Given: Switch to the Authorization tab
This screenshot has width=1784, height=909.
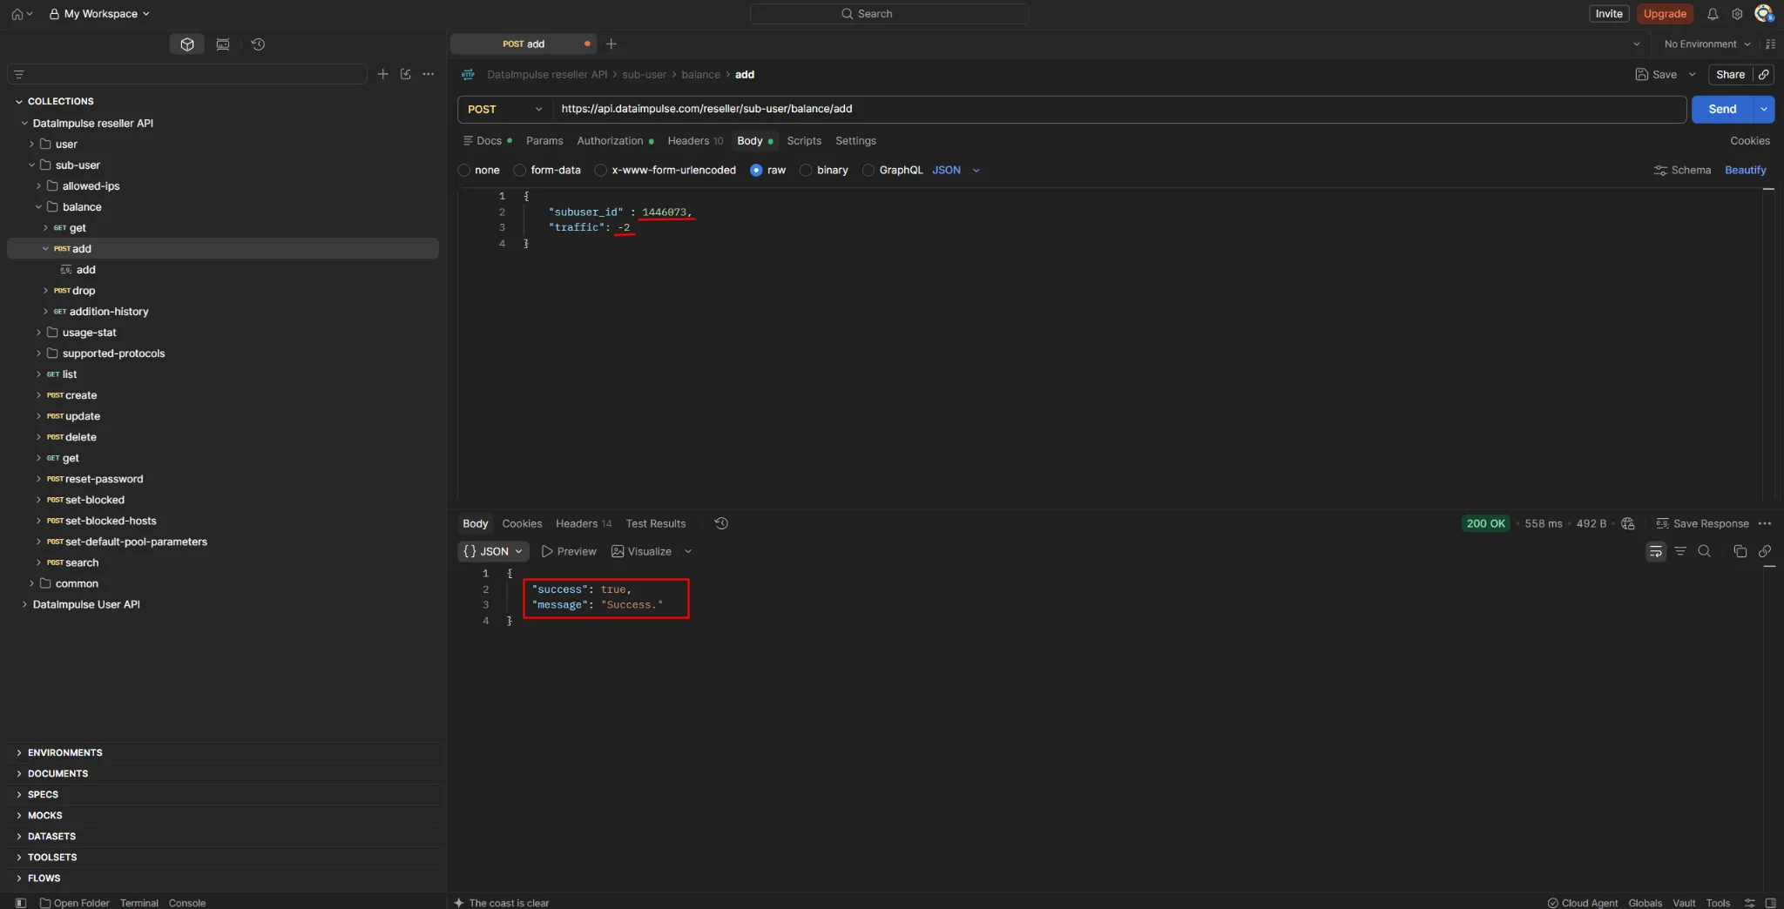Looking at the screenshot, I should (x=610, y=141).
